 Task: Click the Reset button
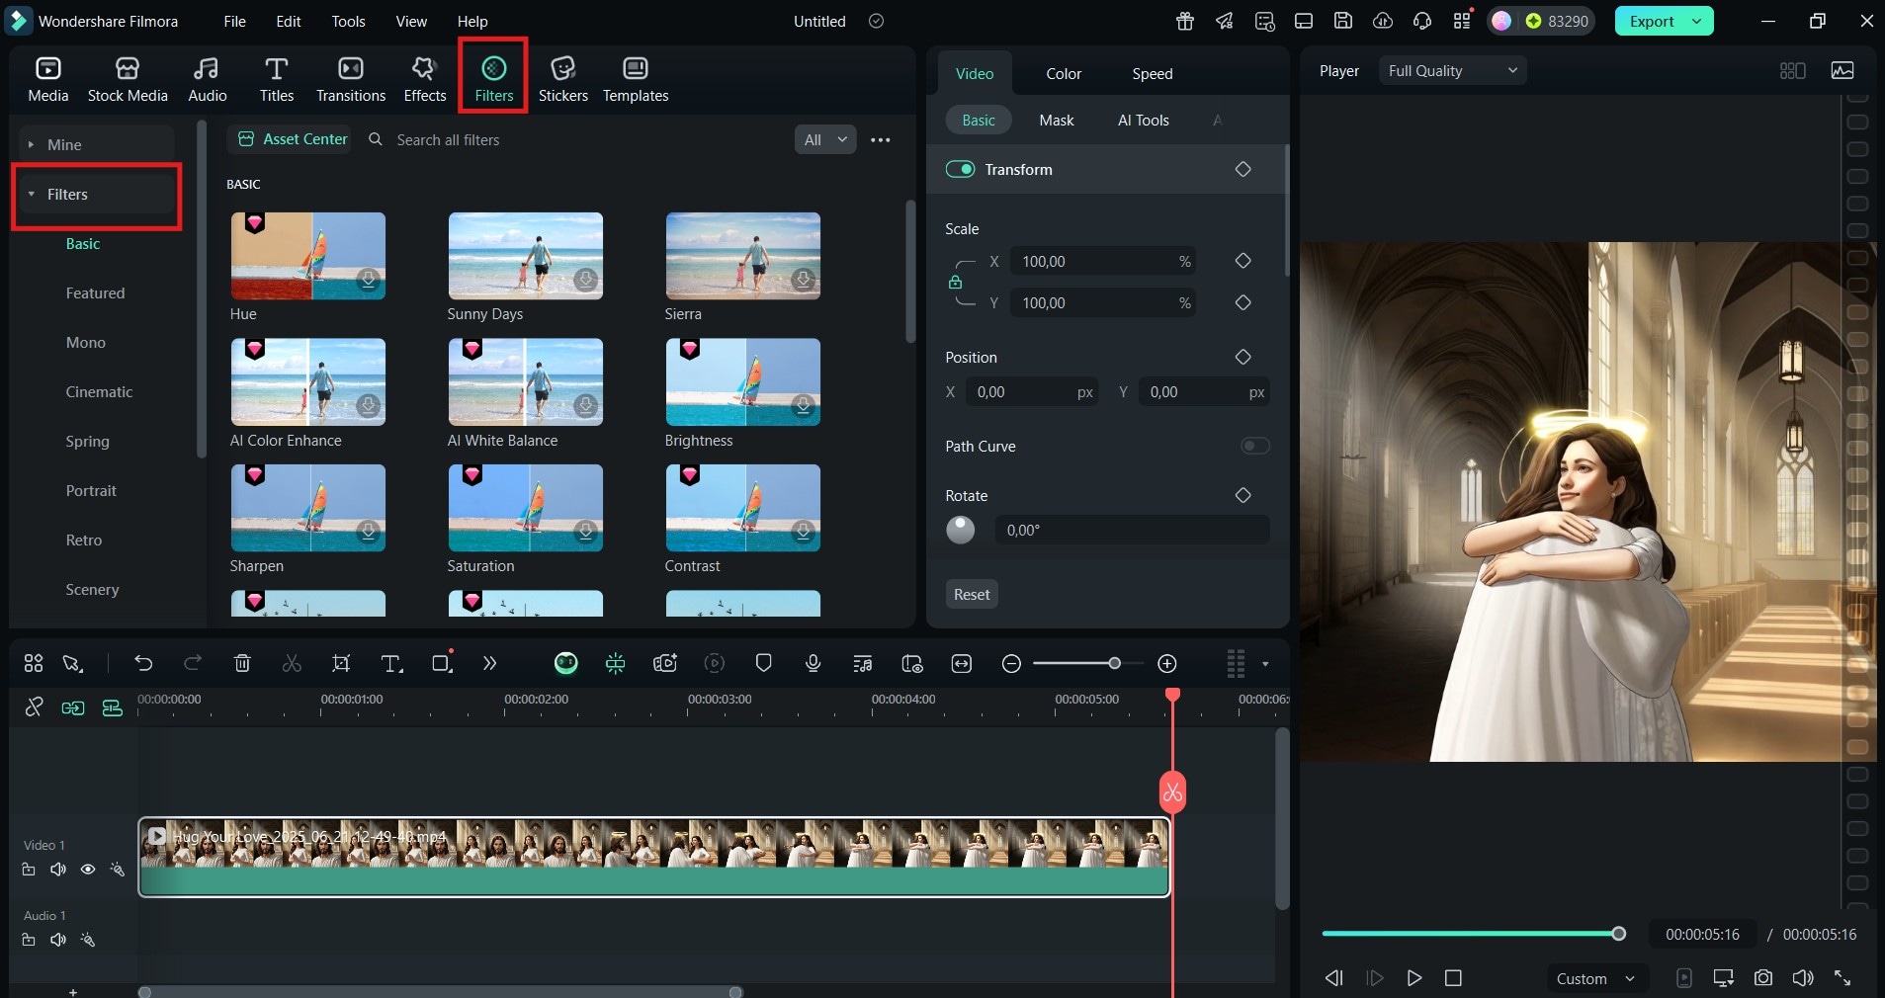972,594
